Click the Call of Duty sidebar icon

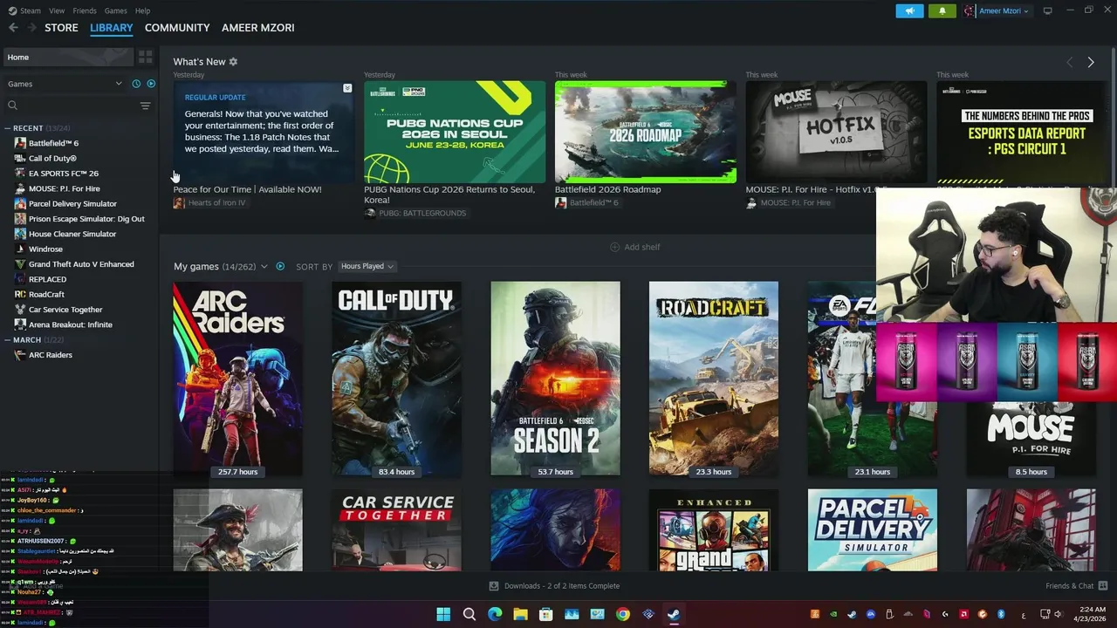tap(20, 159)
